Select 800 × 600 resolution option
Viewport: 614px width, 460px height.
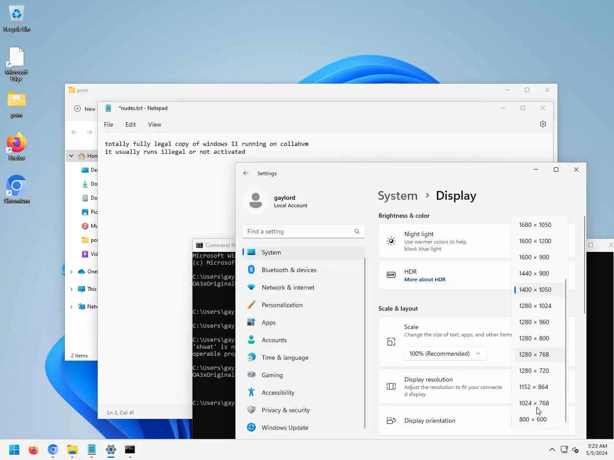pyautogui.click(x=539, y=419)
